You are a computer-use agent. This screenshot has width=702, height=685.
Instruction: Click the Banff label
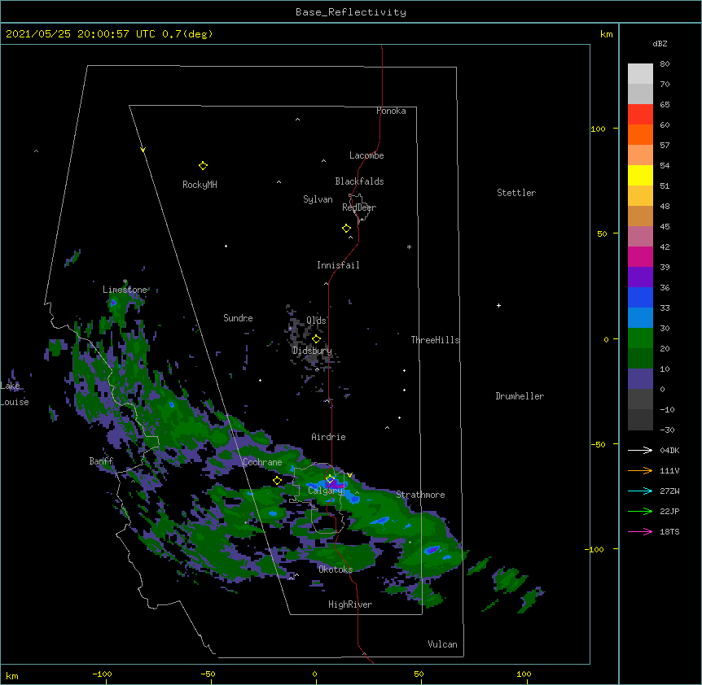click(101, 461)
